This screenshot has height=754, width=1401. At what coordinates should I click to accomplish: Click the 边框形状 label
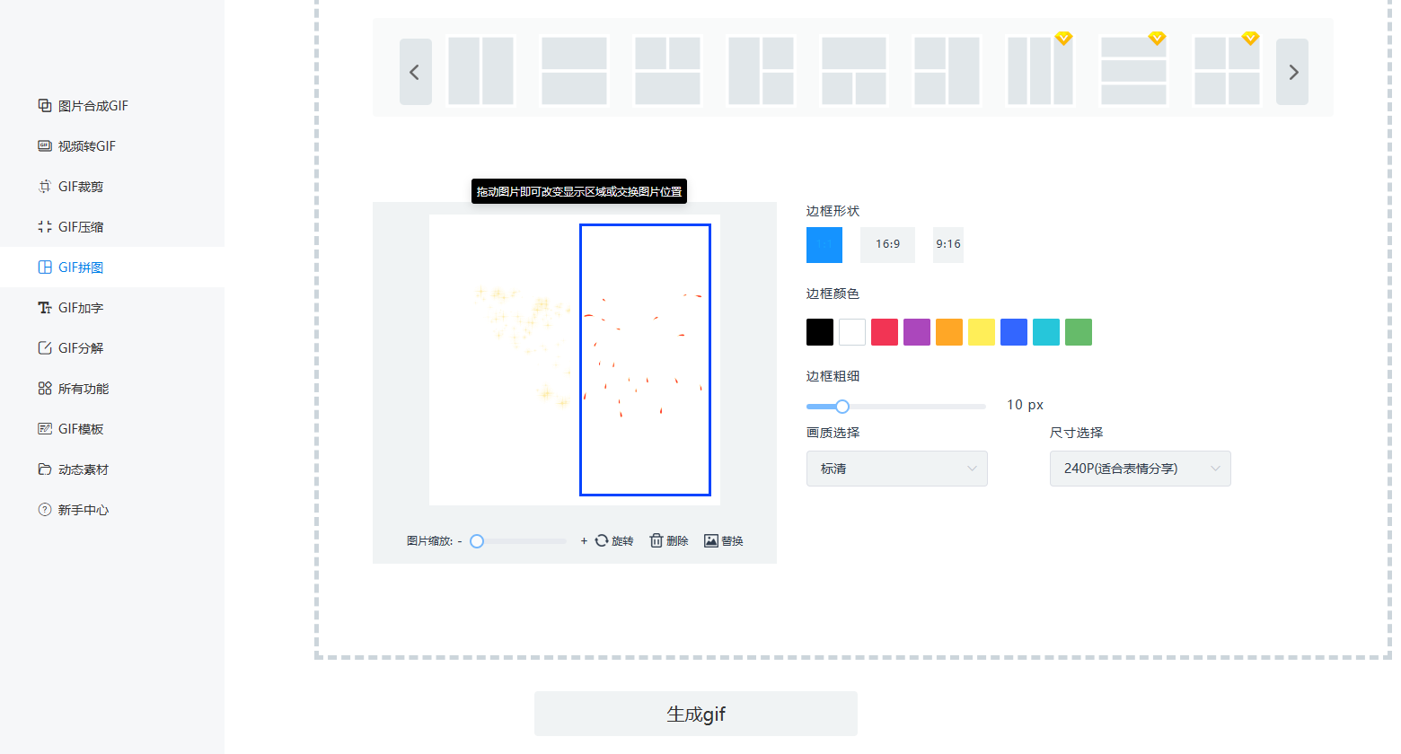click(833, 211)
